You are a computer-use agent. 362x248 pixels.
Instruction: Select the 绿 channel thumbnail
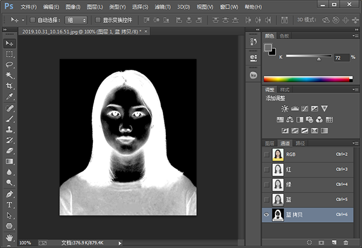(278, 184)
